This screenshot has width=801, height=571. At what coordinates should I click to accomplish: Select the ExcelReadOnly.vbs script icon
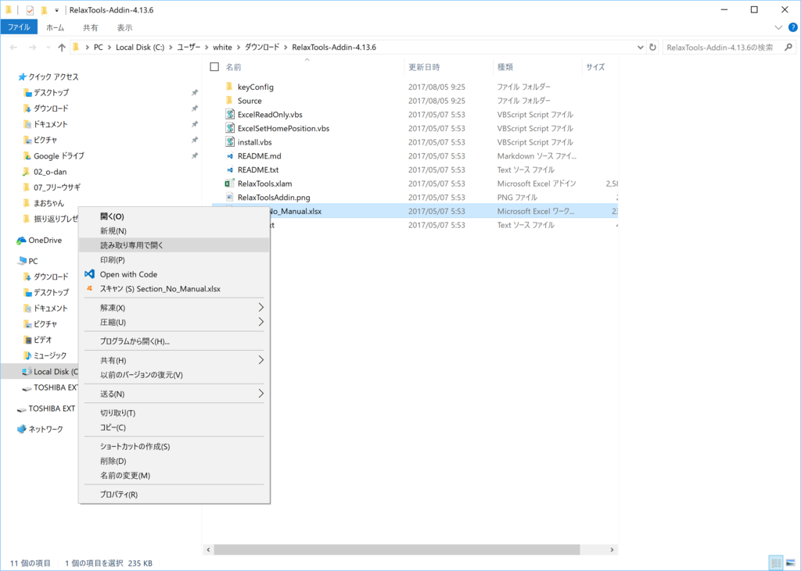230,114
